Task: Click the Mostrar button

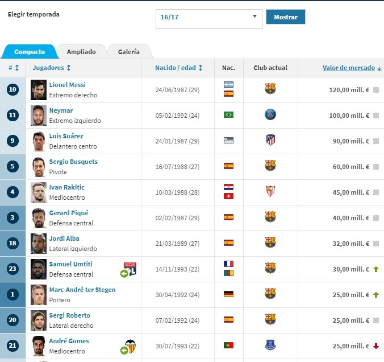Action: click(286, 17)
